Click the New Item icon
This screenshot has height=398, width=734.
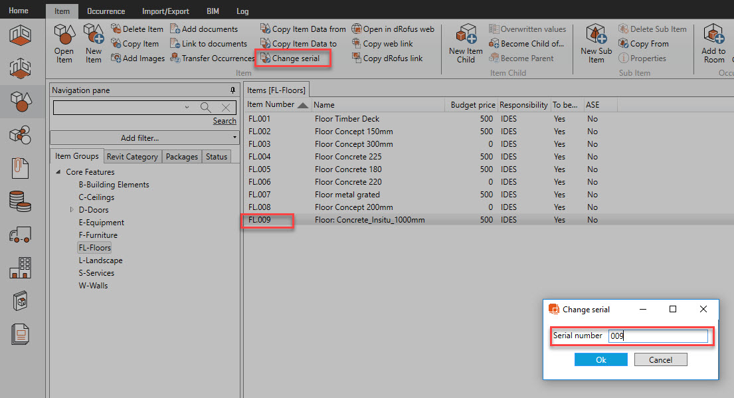(x=94, y=43)
